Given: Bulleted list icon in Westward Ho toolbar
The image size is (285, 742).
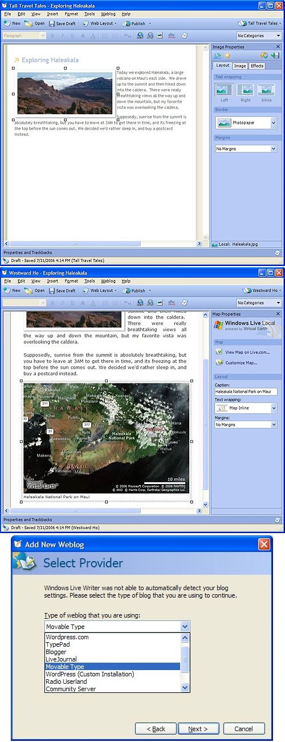Looking at the screenshot, I should [x=115, y=303].
